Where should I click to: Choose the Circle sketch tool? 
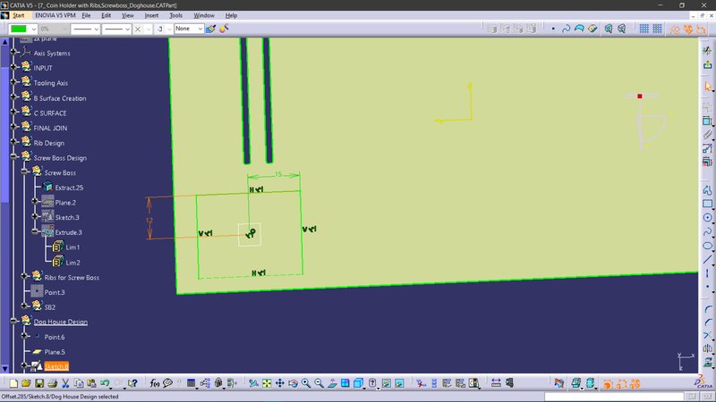(707, 218)
